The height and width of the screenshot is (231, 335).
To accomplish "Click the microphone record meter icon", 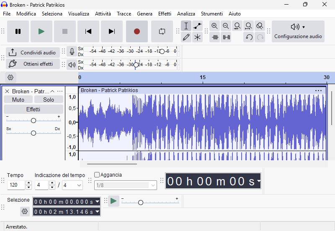I will pos(72,51).
